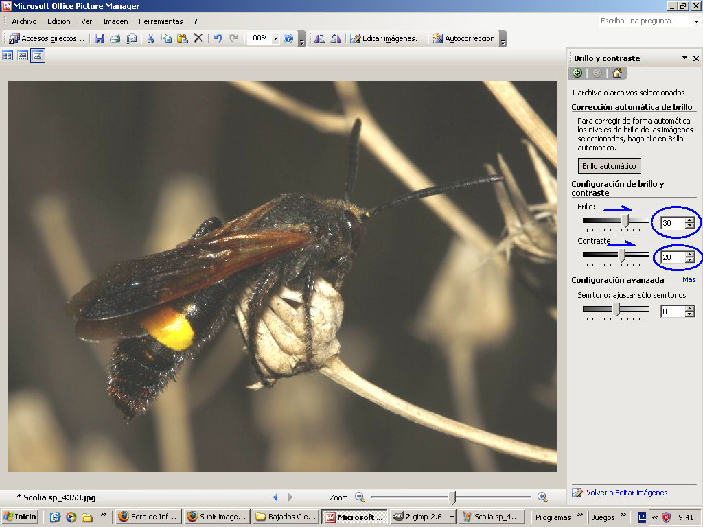Open the gimp-2.6 taskbar group dropdown
Screen dimensions: 703x527
tap(452, 517)
